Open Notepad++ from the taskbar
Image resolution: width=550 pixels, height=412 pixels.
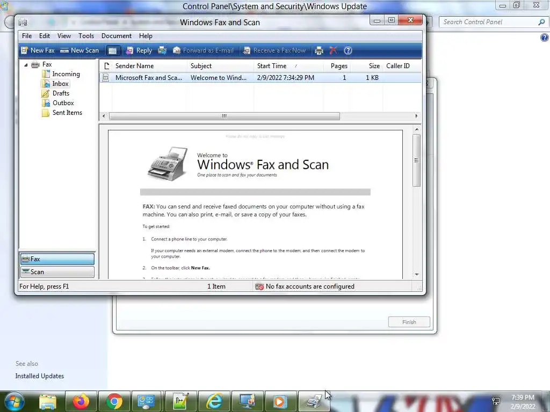point(180,402)
